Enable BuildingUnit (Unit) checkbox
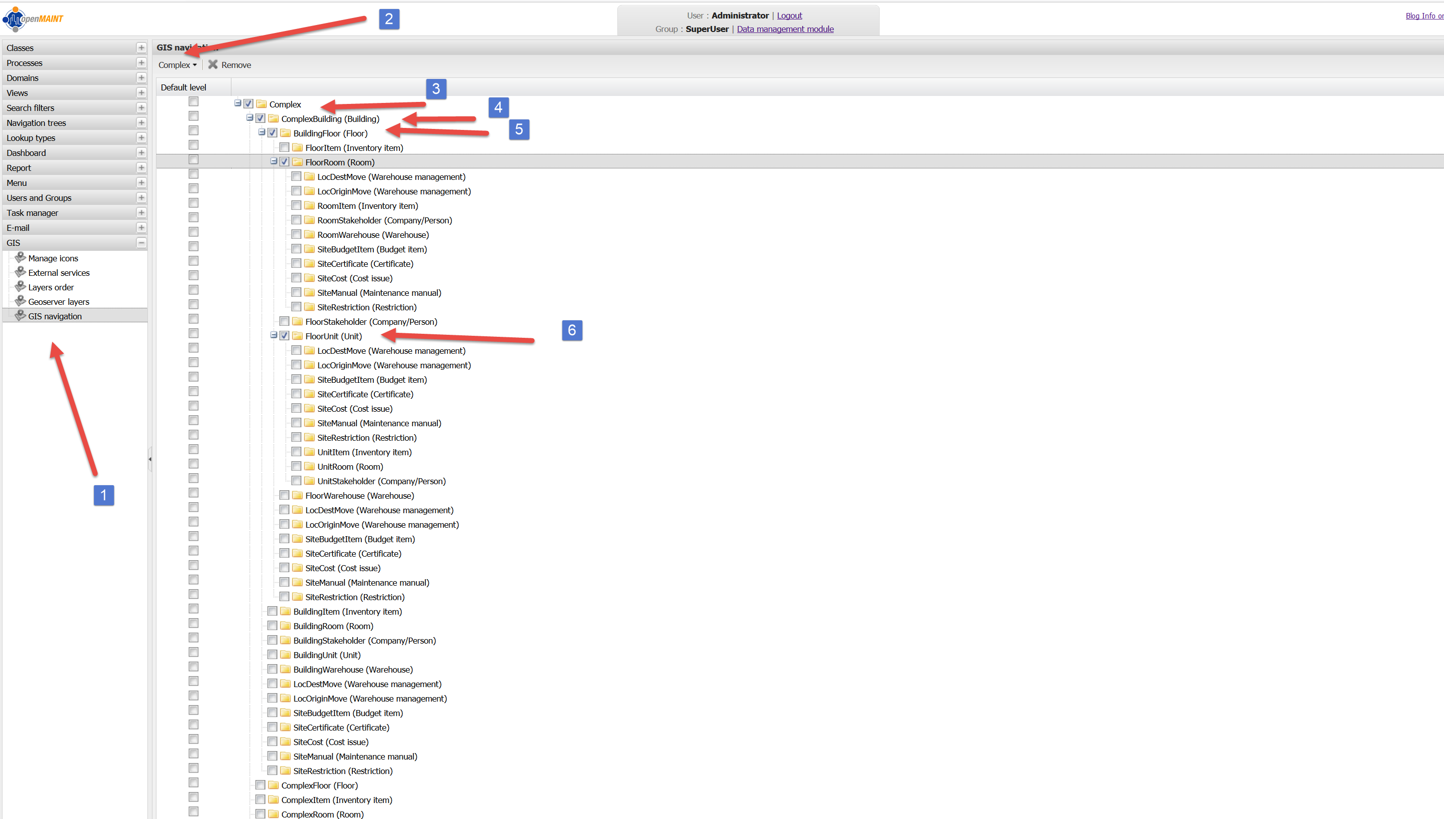 (272, 655)
